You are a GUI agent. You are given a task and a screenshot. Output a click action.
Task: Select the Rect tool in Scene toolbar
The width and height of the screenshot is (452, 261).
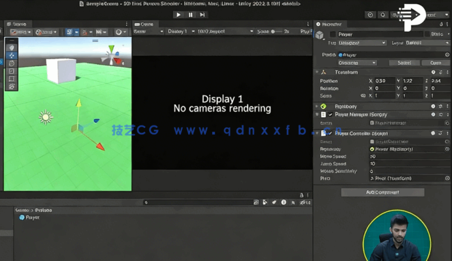pyautogui.click(x=12, y=78)
